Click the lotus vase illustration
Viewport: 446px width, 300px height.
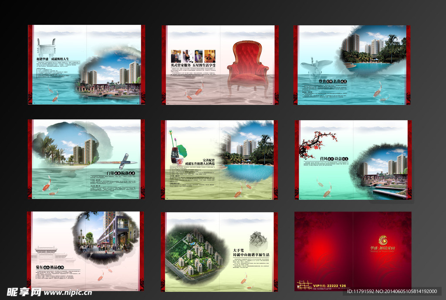coord(177,150)
